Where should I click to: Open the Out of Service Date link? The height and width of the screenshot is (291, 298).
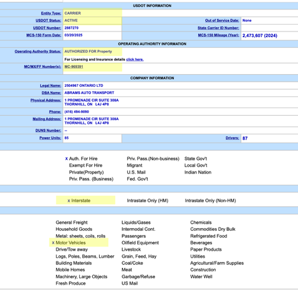click(222, 21)
